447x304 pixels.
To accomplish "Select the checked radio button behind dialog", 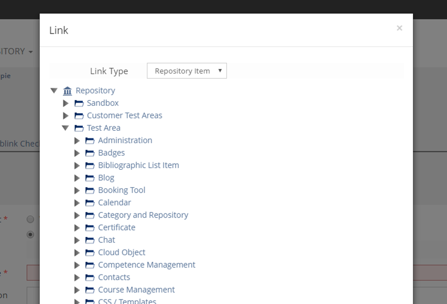I will click(x=31, y=234).
